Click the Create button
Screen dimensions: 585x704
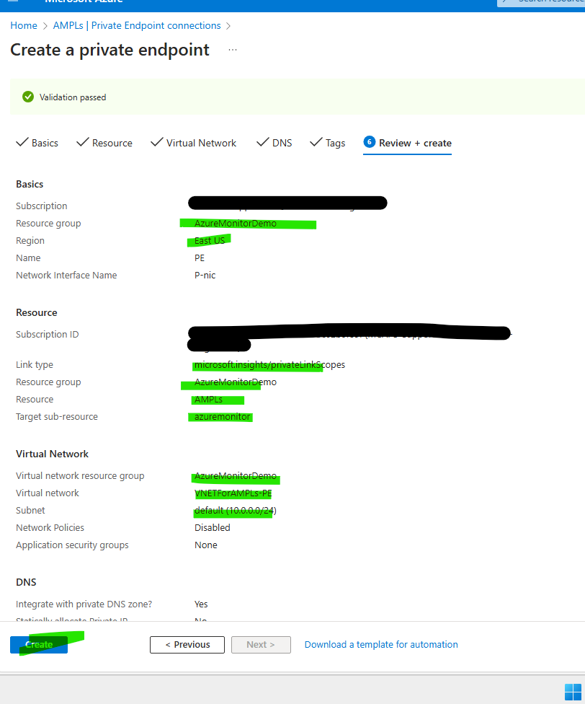point(39,645)
